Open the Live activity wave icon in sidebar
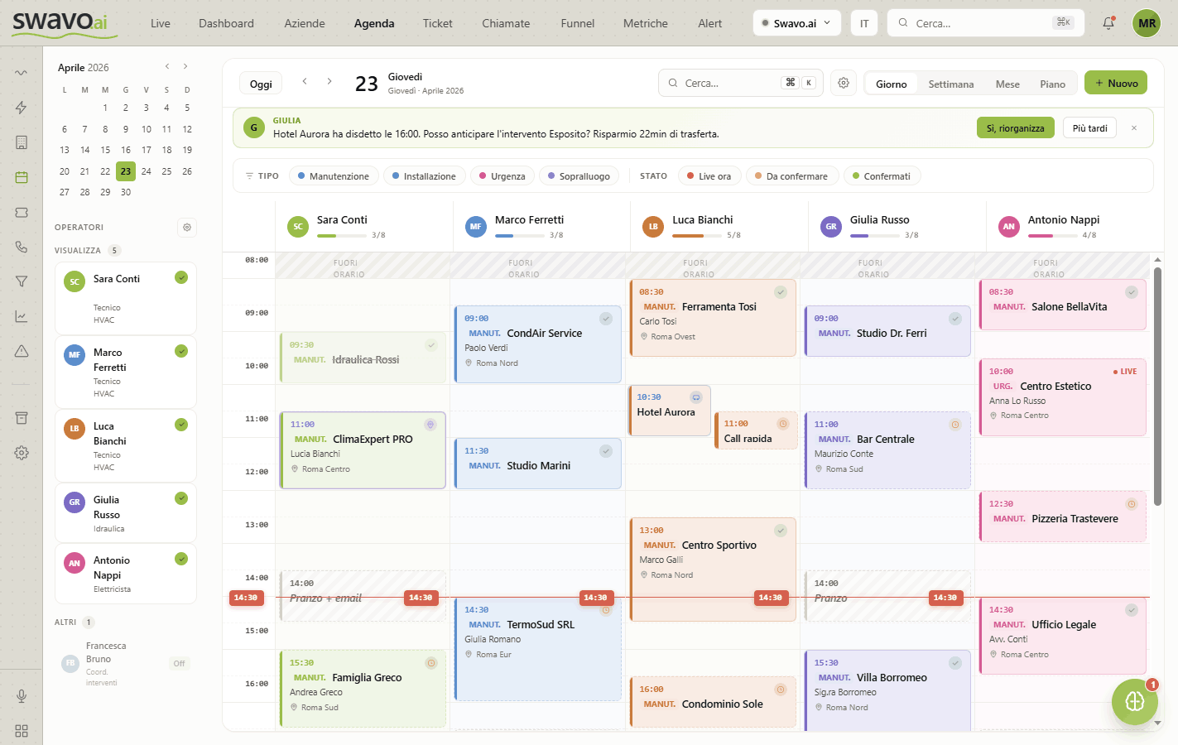Viewport: 1178px width, 745px height. (x=22, y=73)
